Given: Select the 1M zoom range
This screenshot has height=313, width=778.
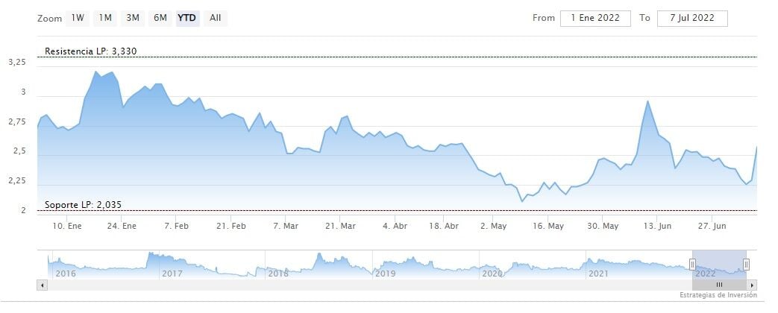Looking at the screenshot, I should point(105,18).
